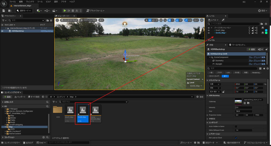Hide Env01_Map level using eye icon
The image size is (271, 146).
coord(209,30)
